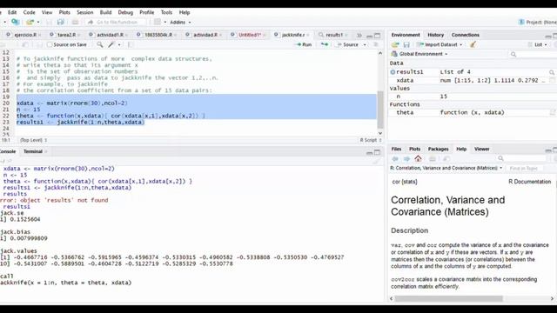Go forward in Help history

406,158
